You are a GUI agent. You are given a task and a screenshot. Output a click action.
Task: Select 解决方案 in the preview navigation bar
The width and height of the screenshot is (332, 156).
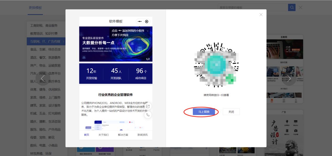[x=123, y=134]
